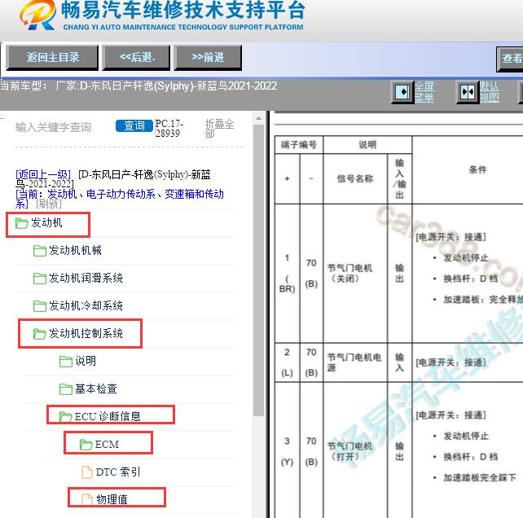Select the 发动机 tree label
The image size is (523, 518).
[46, 222]
